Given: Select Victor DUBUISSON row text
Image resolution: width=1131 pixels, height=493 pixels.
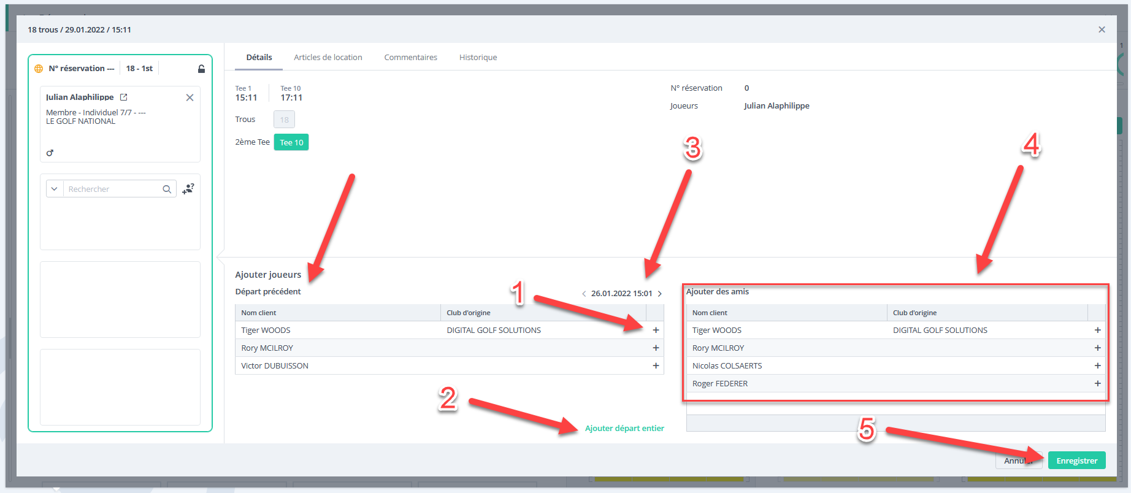Looking at the screenshot, I should [275, 365].
